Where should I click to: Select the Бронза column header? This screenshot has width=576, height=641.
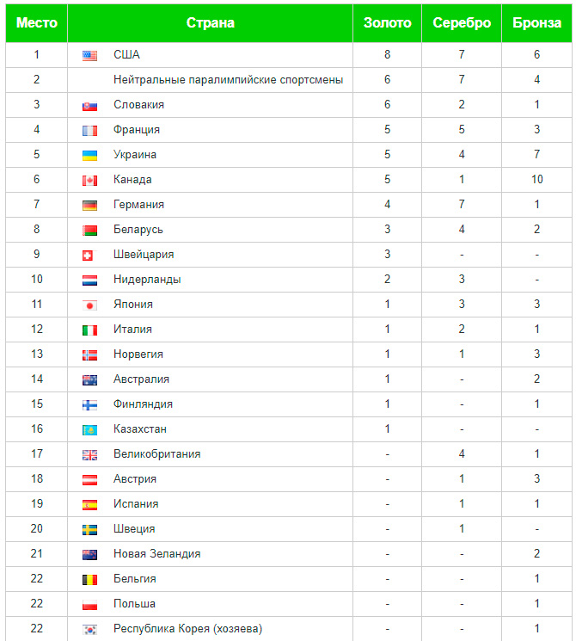point(536,23)
